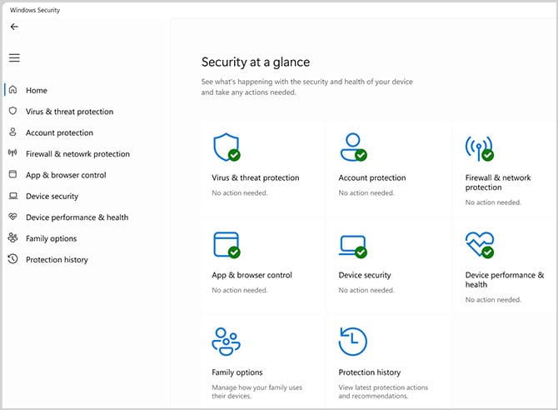Click the large Firewall antenna tile icon
The width and height of the screenshot is (558, 410).
pos(480,148)
